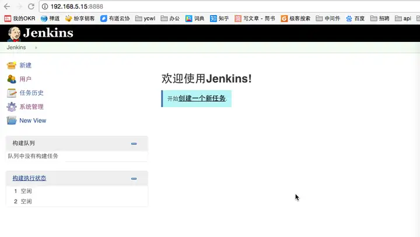Open the 任务历史 link
Viewport: 420px width, 237px height.
pos(32,93)
